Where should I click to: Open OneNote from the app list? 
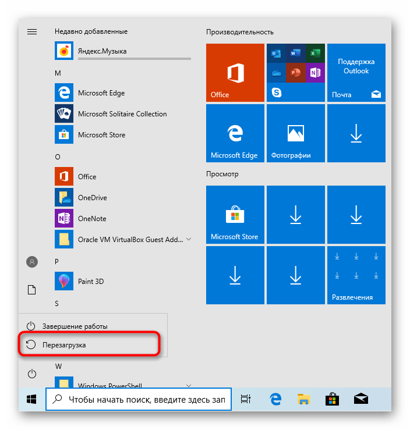[123, 218]
